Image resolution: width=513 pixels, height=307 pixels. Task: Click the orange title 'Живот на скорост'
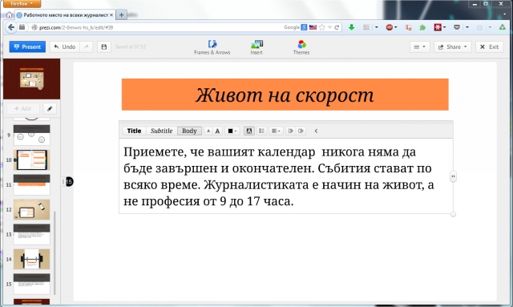click(285, 95)
